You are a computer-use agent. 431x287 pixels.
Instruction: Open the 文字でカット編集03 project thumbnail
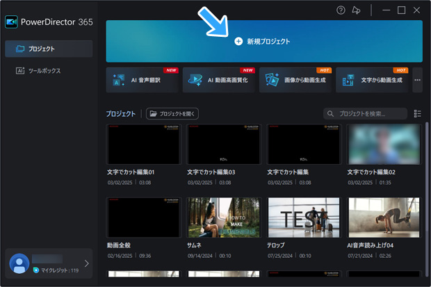[x=224, y=145]
